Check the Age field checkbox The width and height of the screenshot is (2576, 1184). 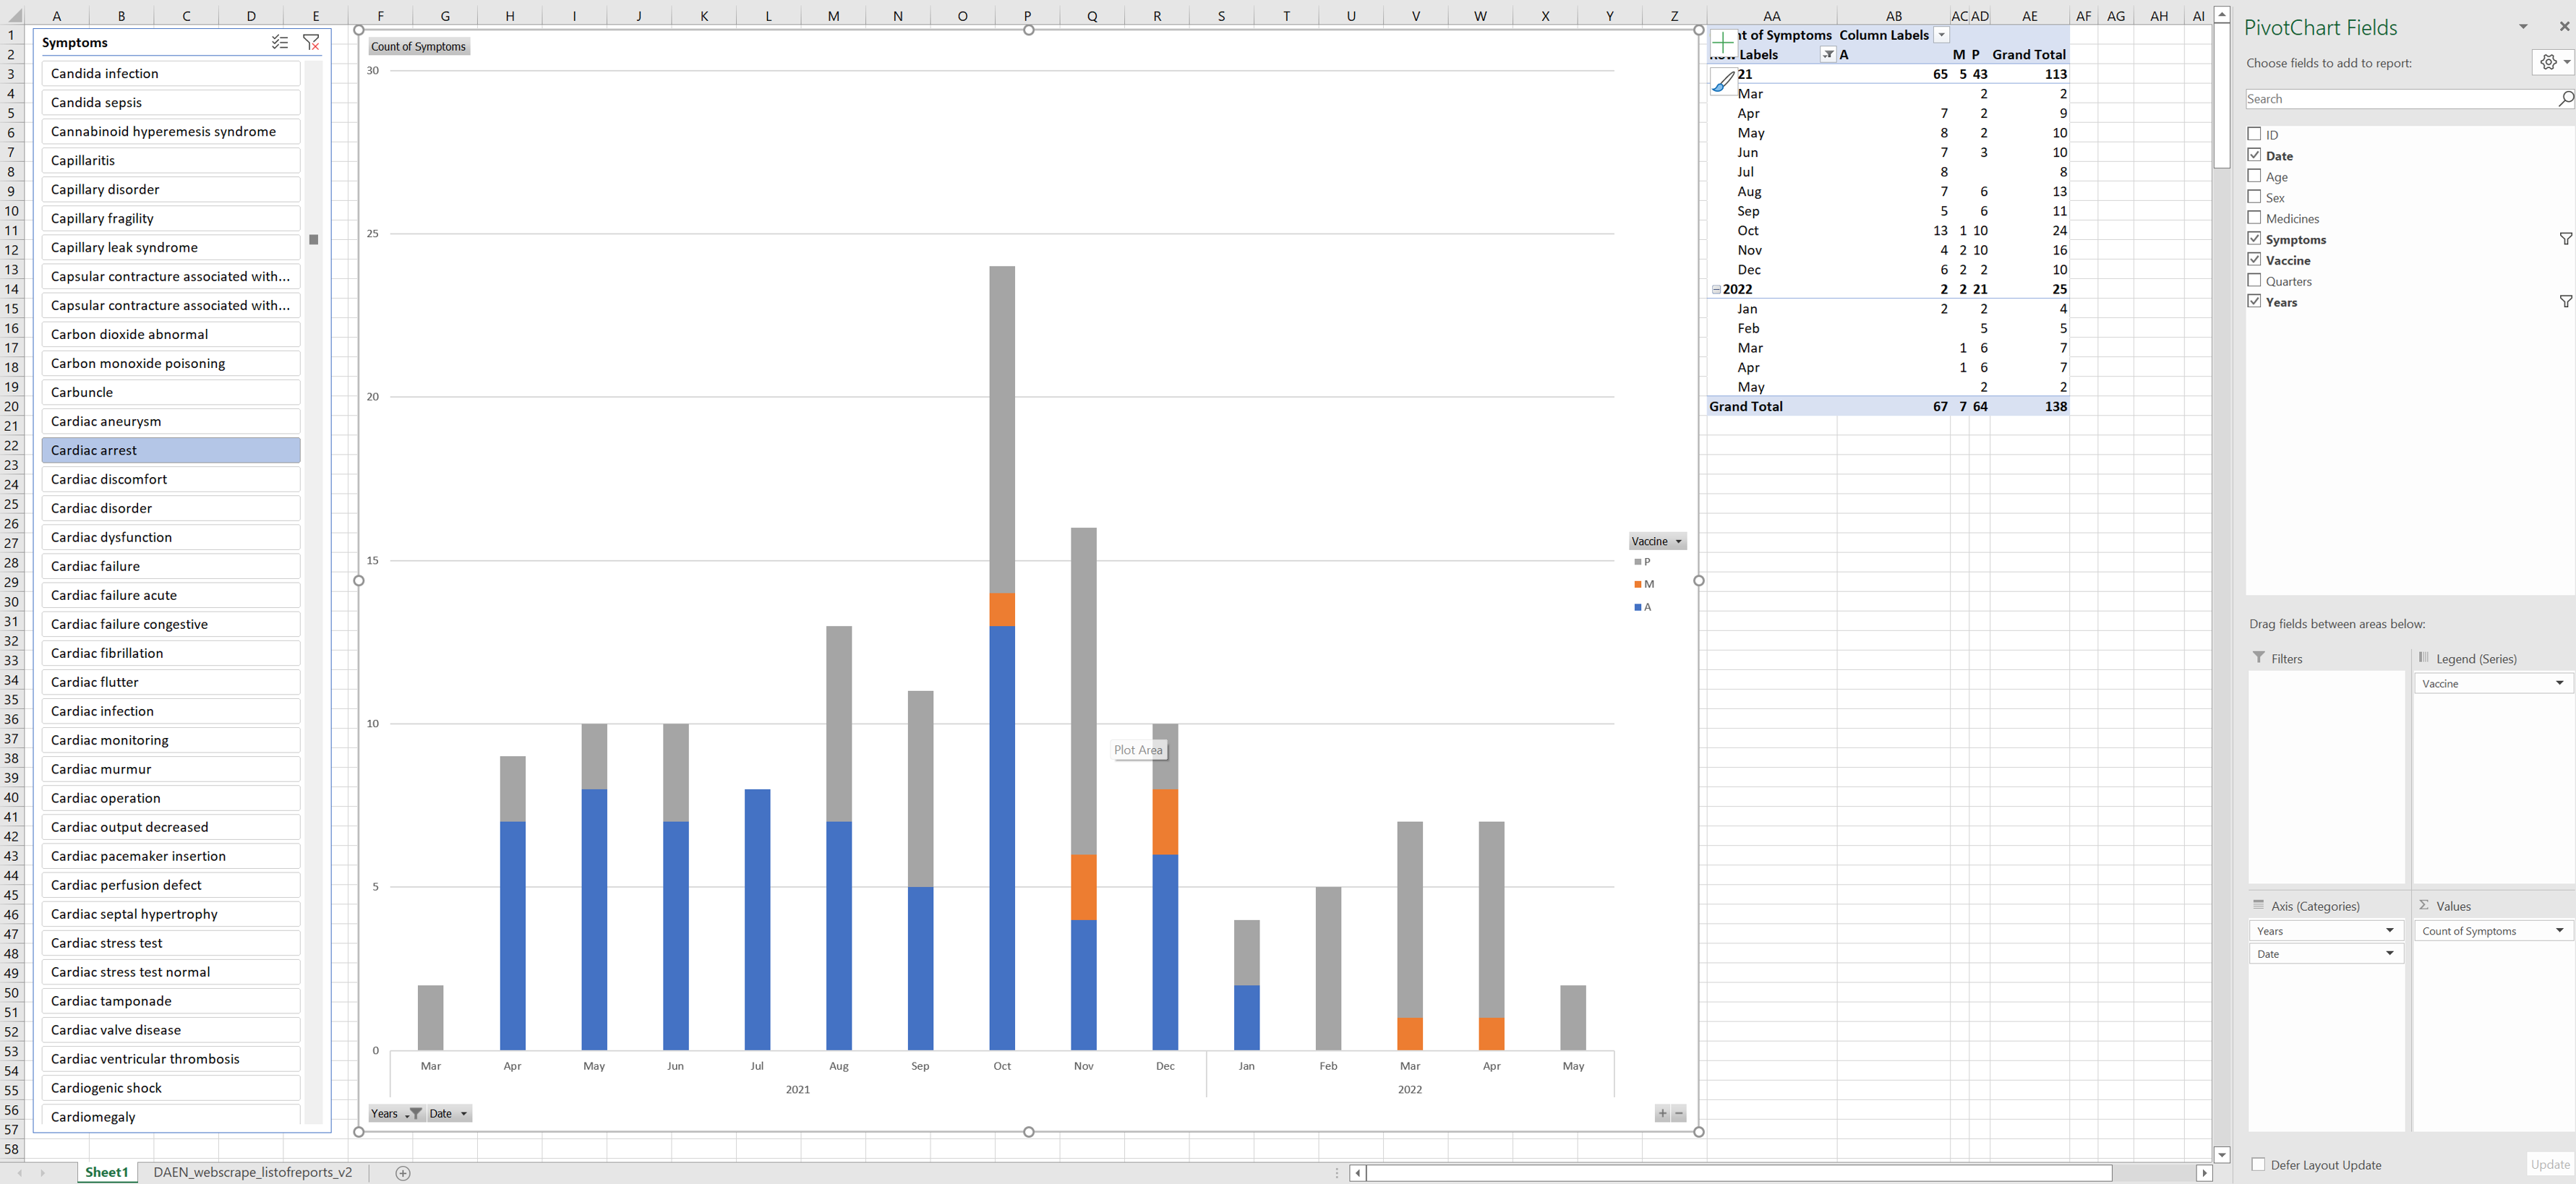click(x=2256, y=176)
